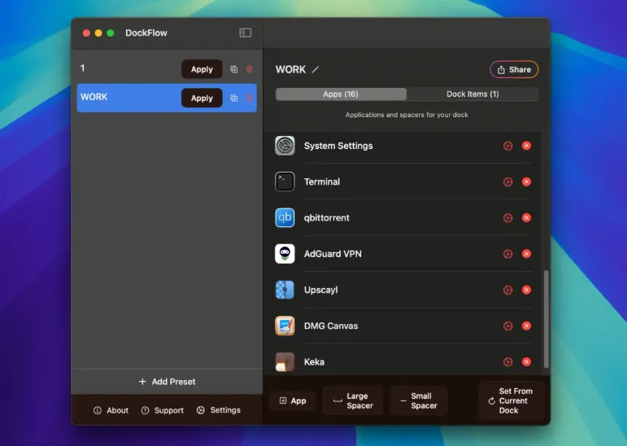
Task: Open options icon for System Settings row
Action: tap(507, 146)
